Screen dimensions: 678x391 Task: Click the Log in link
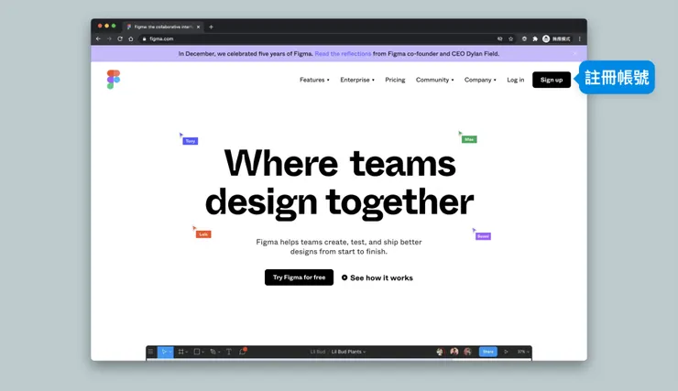[516, 80]
